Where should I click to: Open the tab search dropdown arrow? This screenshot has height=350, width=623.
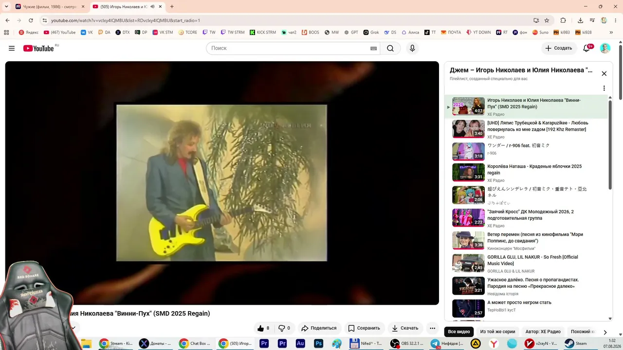[x=6, y=7]
